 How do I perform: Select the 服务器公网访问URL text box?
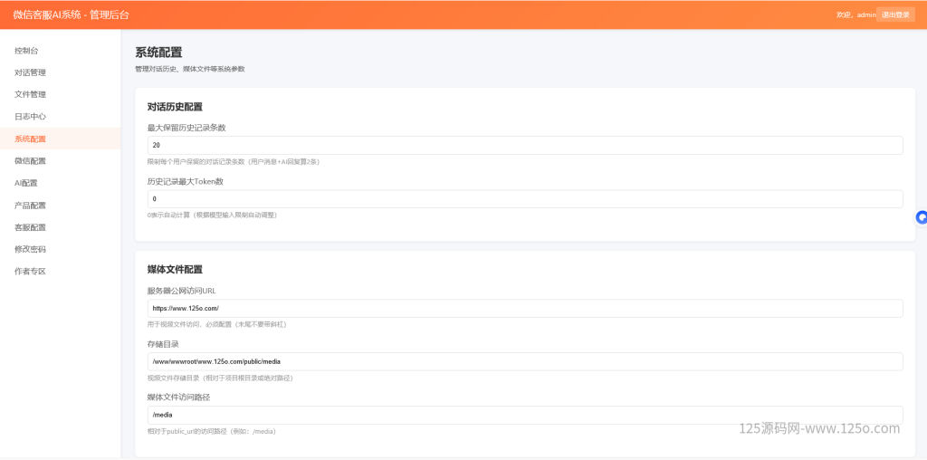(x=524, y=309)
